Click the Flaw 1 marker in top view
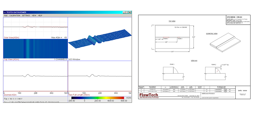254x114 pixels. 166,37
